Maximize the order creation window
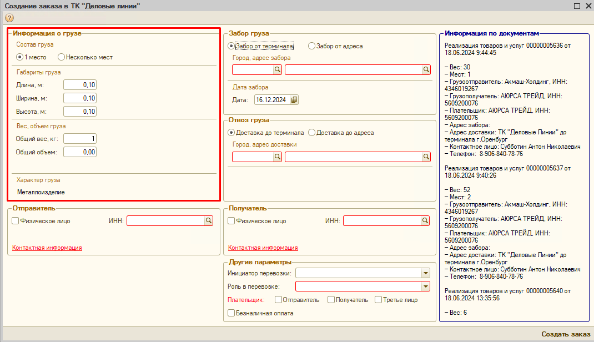The image size is (594, 342). [x=577, y=6]
